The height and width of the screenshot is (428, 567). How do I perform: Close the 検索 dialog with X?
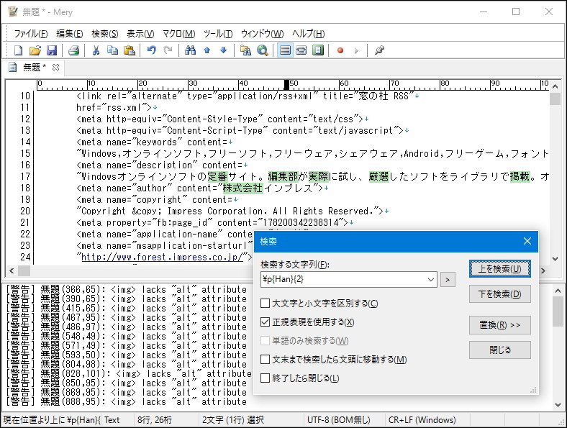527,241
